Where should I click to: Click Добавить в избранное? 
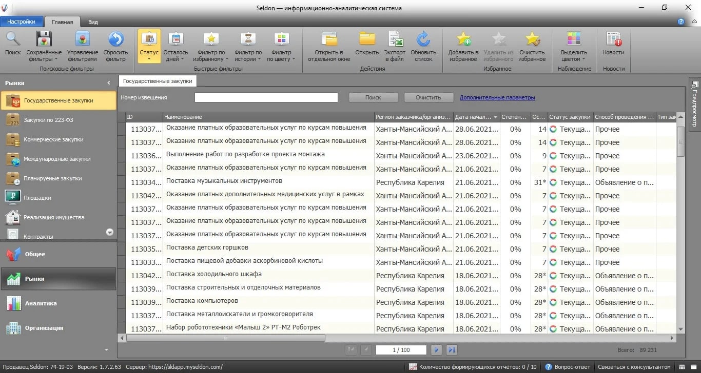pos(463,46)
